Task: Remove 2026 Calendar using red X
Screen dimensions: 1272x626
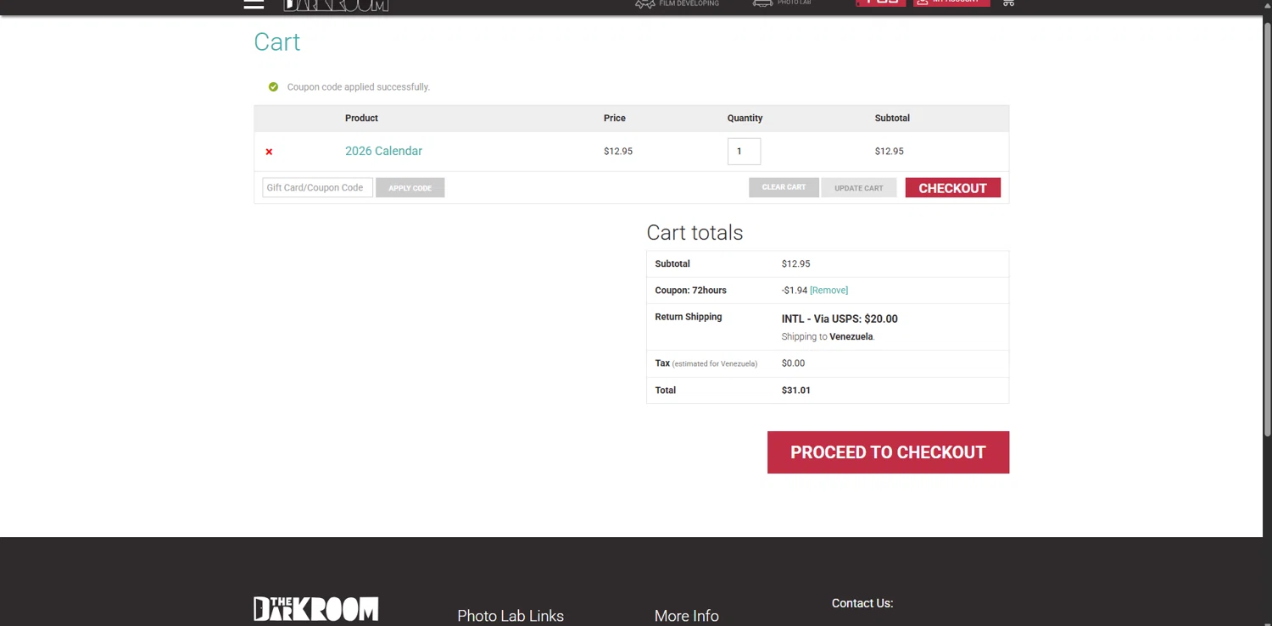Action: (x=269, y=152)
